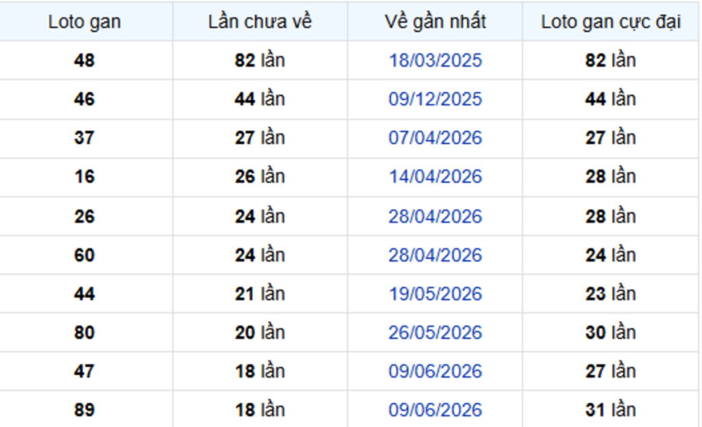The image size is (702, 427).
Task: Click the 'Loto gan cực đại' column header
Action: 611,22
